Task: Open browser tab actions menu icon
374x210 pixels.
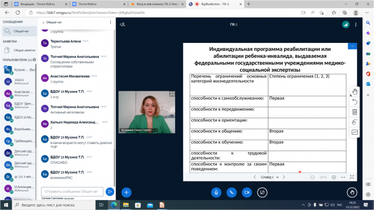Action: click(x=6, y=4)
